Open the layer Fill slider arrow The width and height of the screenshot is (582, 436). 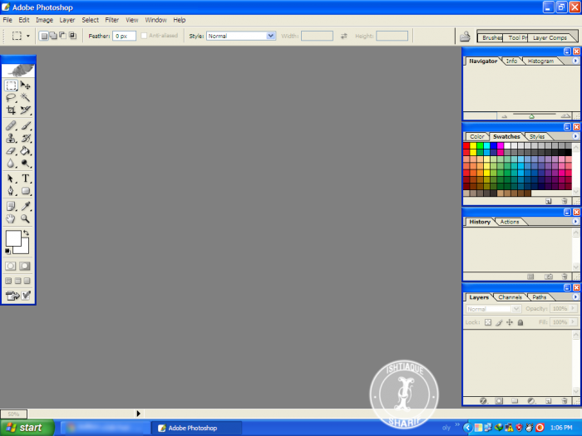(x=574, y=322)
